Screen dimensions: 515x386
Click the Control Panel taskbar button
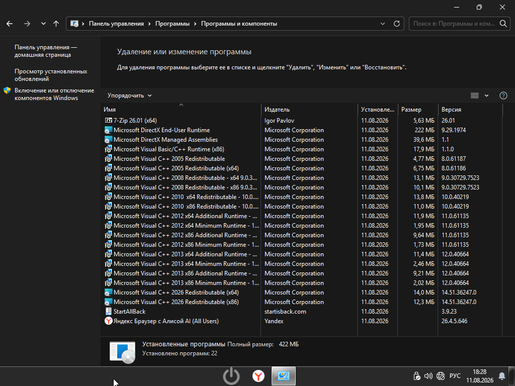(x=284, y=376)
